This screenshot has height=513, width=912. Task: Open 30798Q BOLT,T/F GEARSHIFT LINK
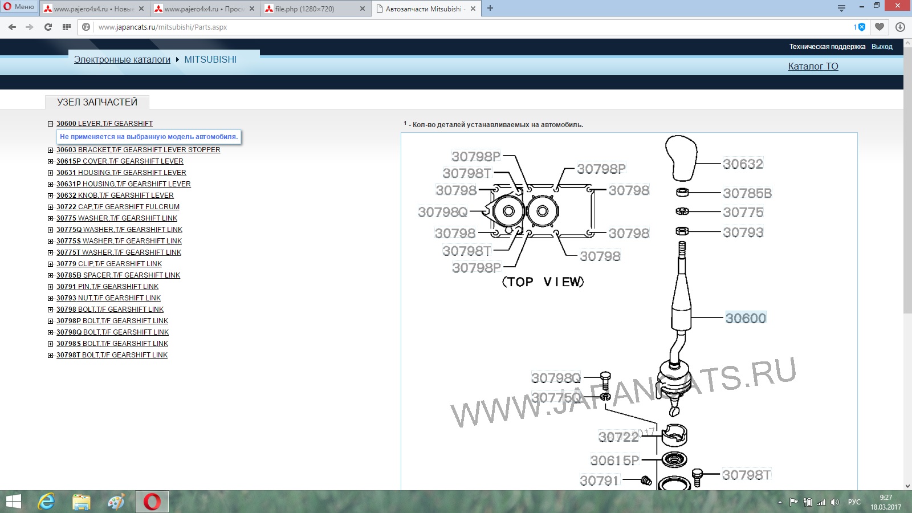coord(112,332)
